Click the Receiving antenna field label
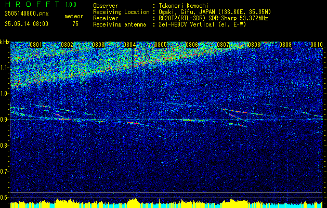The height and width of the screenshot is (208, 327). 120,24
